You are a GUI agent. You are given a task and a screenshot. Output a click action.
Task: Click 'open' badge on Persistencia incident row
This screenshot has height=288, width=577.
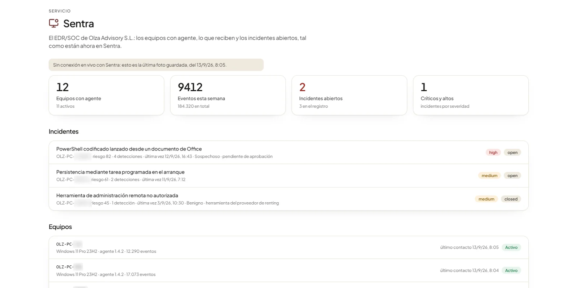[512, 176]
